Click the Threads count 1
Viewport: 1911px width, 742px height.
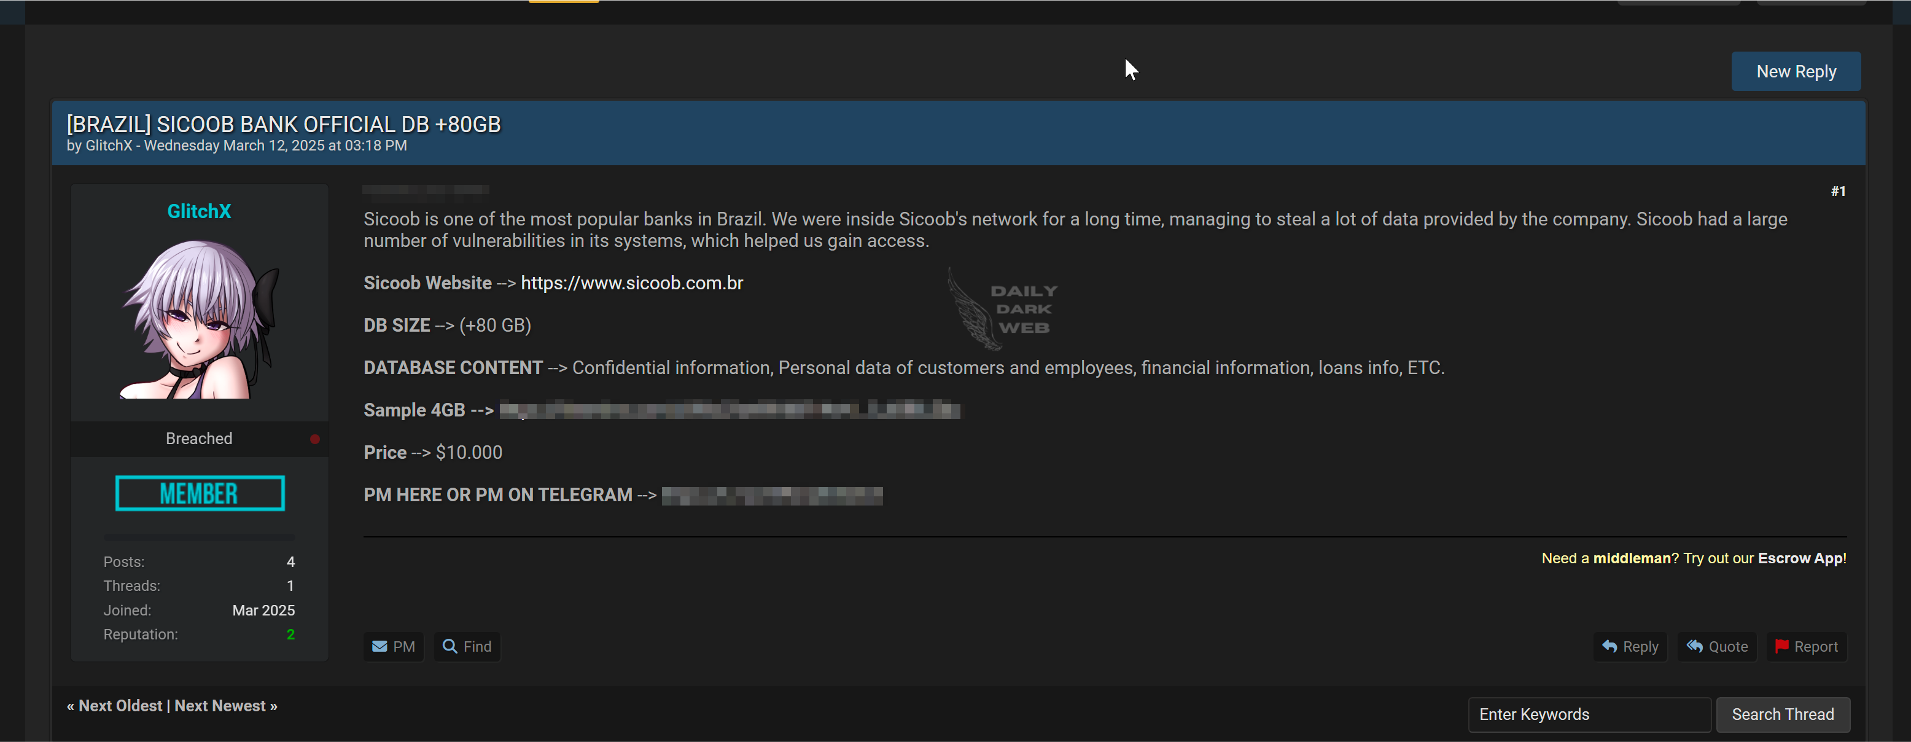click(290, 586)
